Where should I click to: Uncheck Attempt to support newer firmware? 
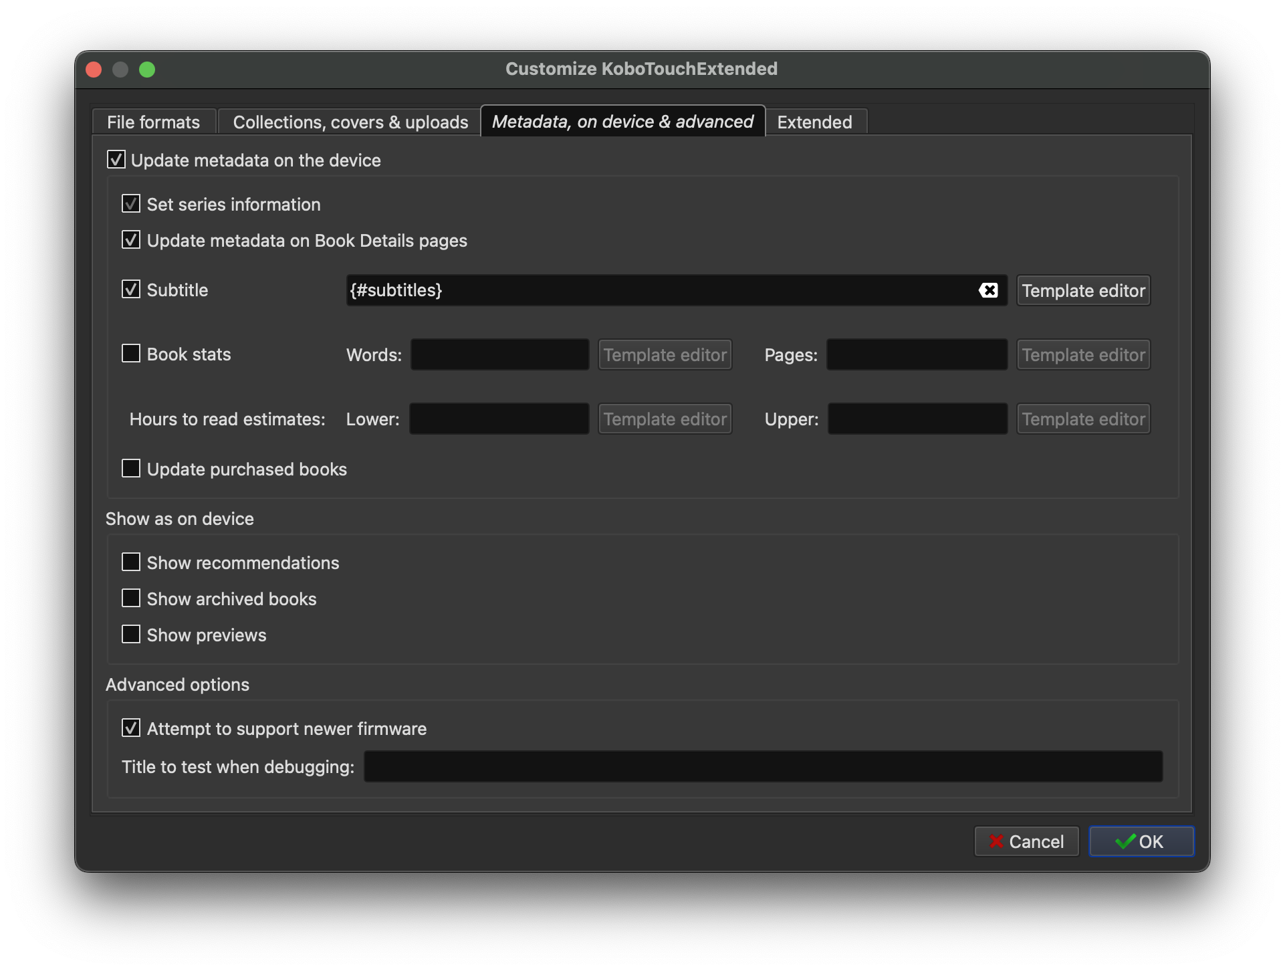pyautogui.click(x=131, y=728)
